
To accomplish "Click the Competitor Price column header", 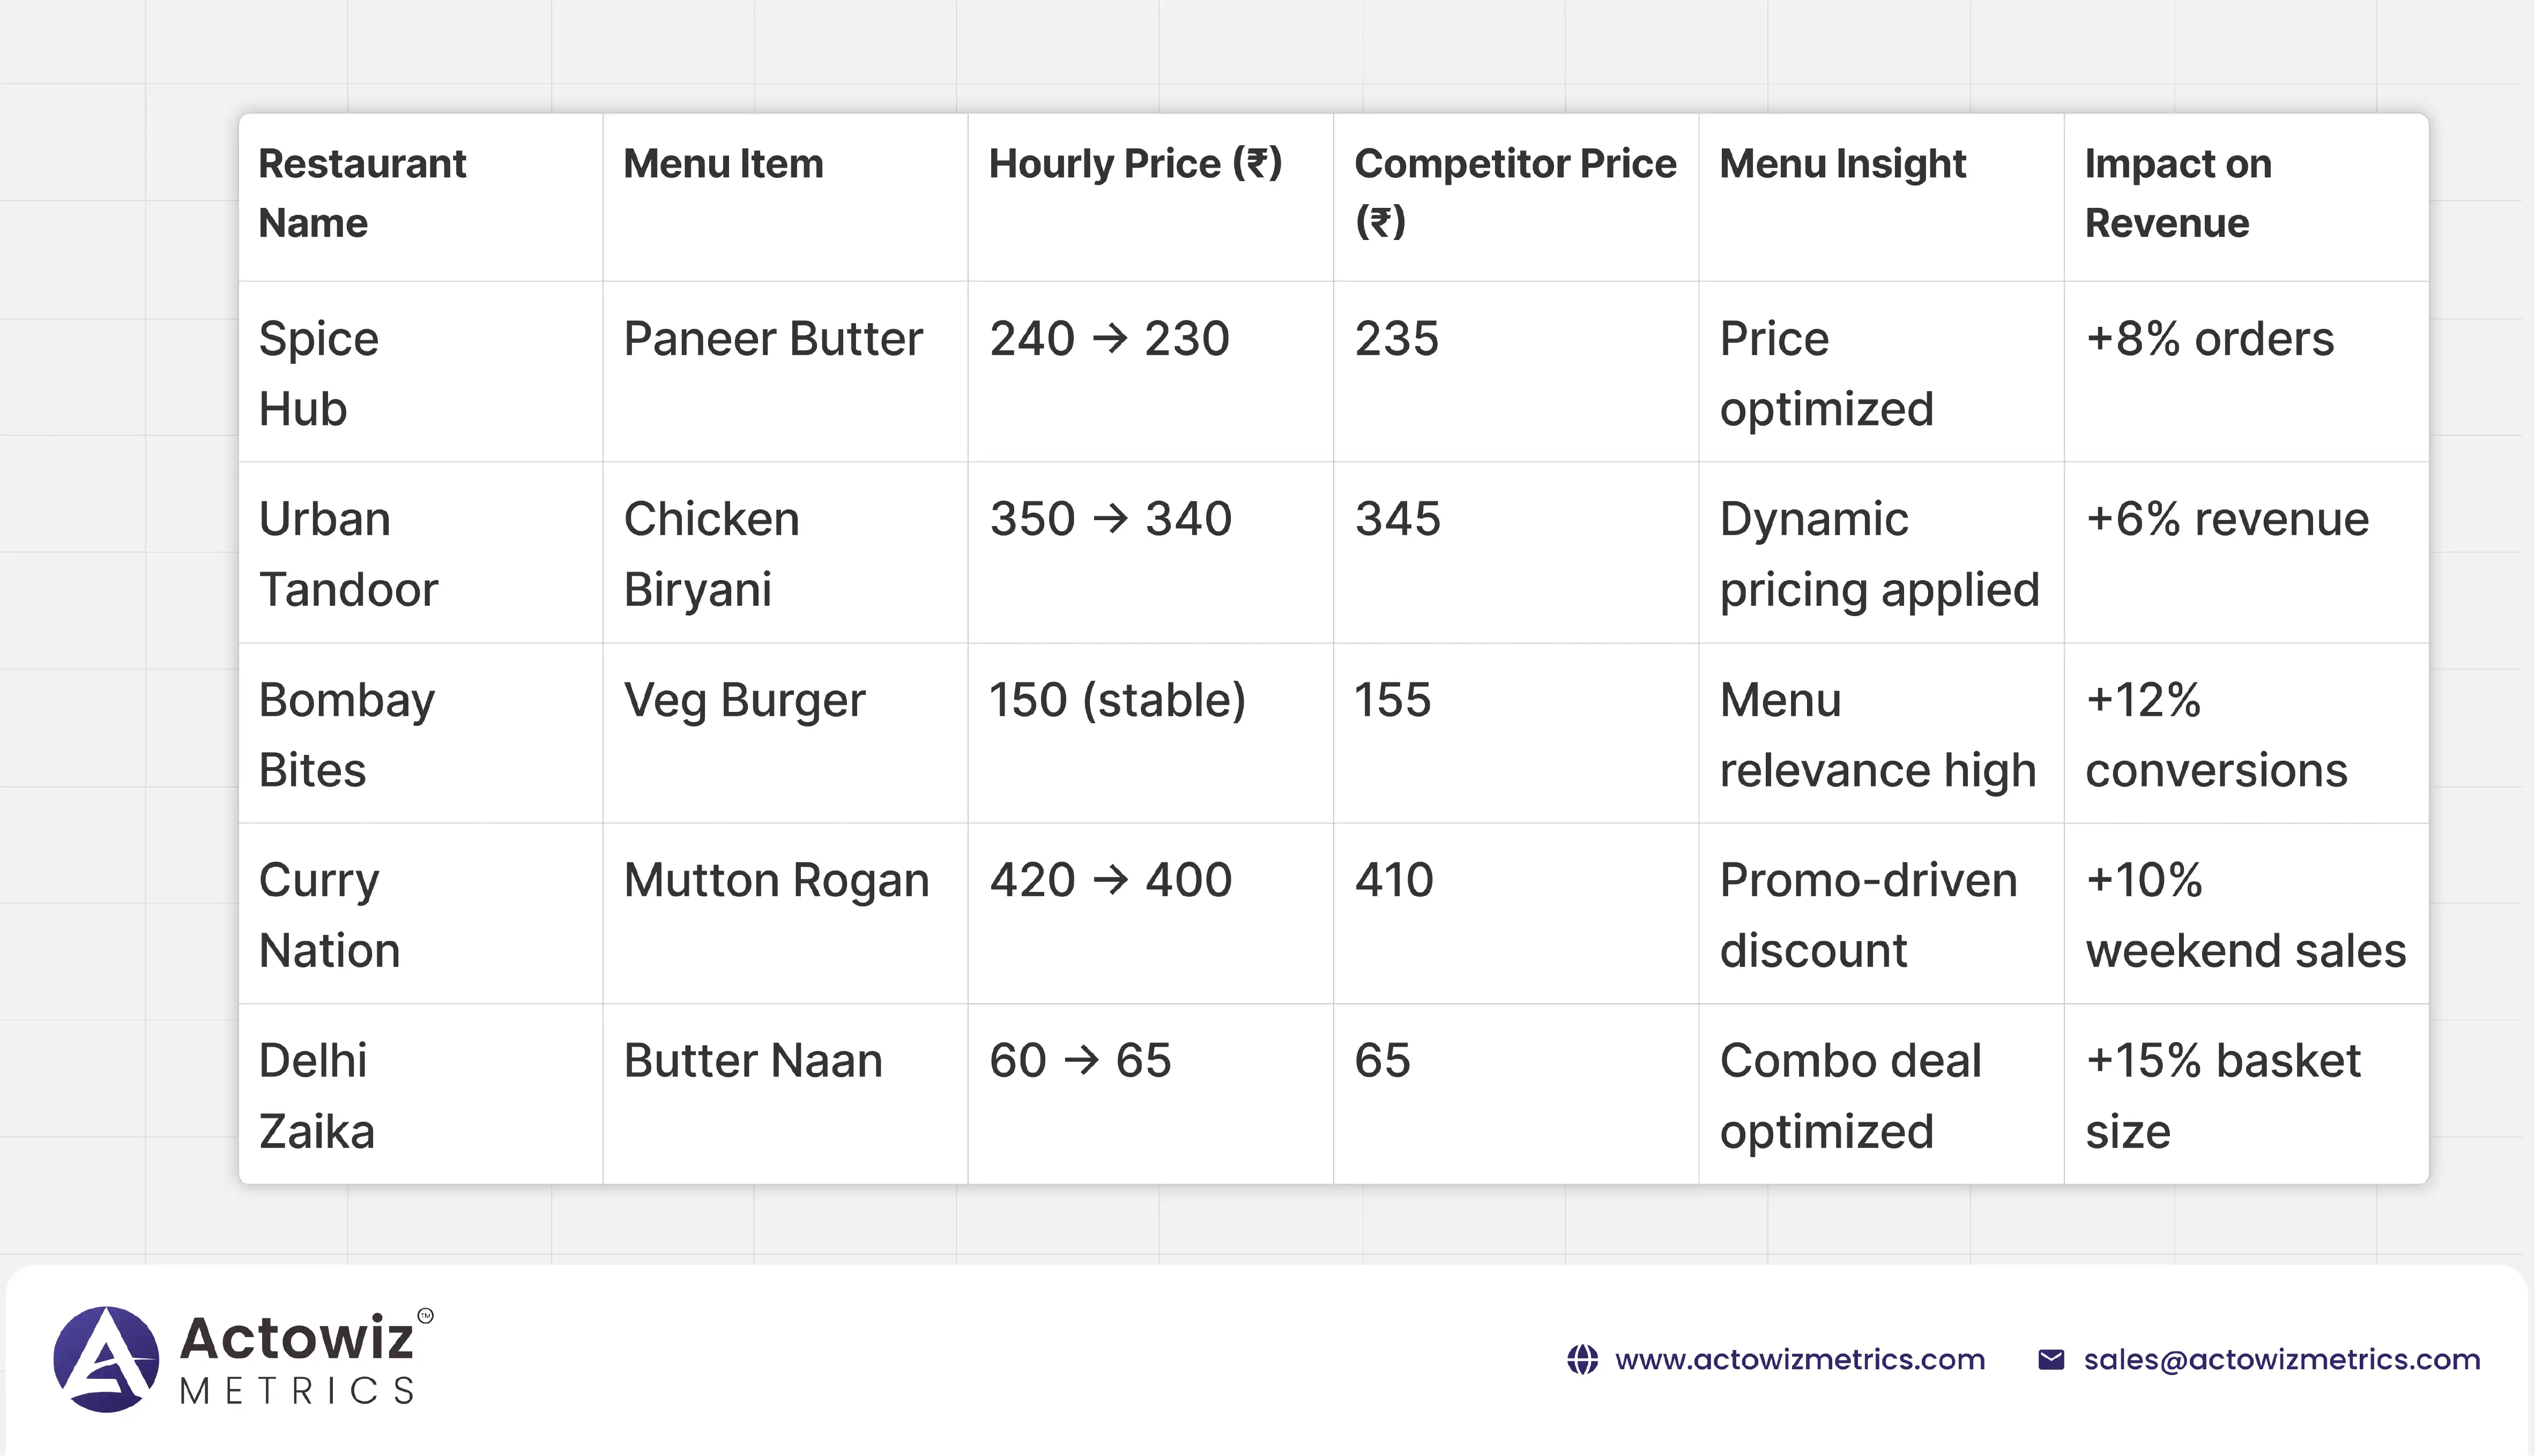I will click(x=1514, y=193).
